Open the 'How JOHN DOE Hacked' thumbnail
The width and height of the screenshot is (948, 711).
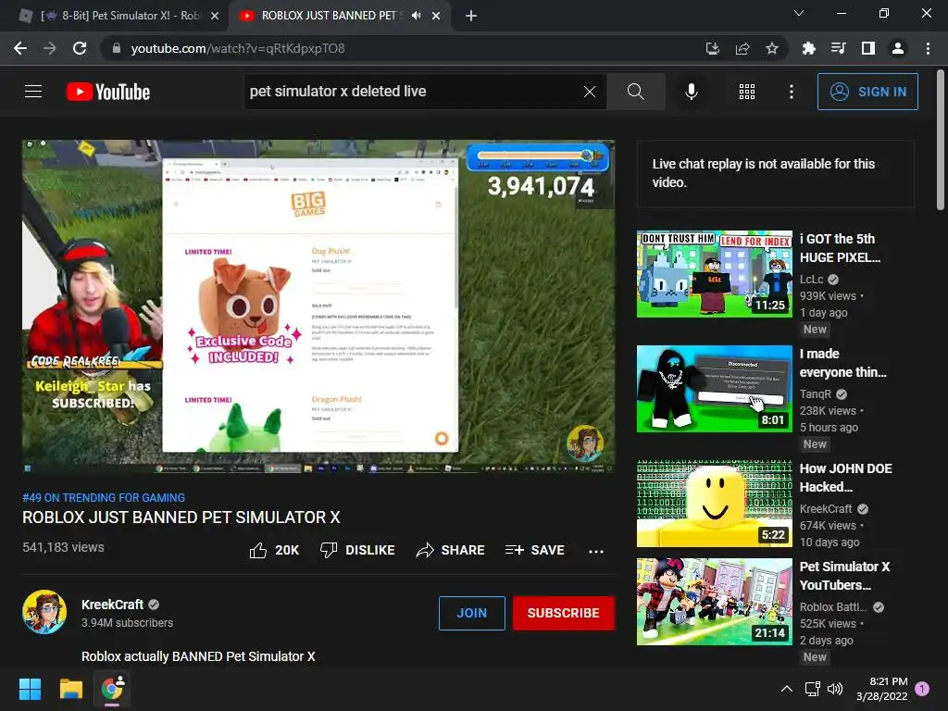714,504
